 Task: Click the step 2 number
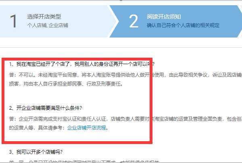134,21
